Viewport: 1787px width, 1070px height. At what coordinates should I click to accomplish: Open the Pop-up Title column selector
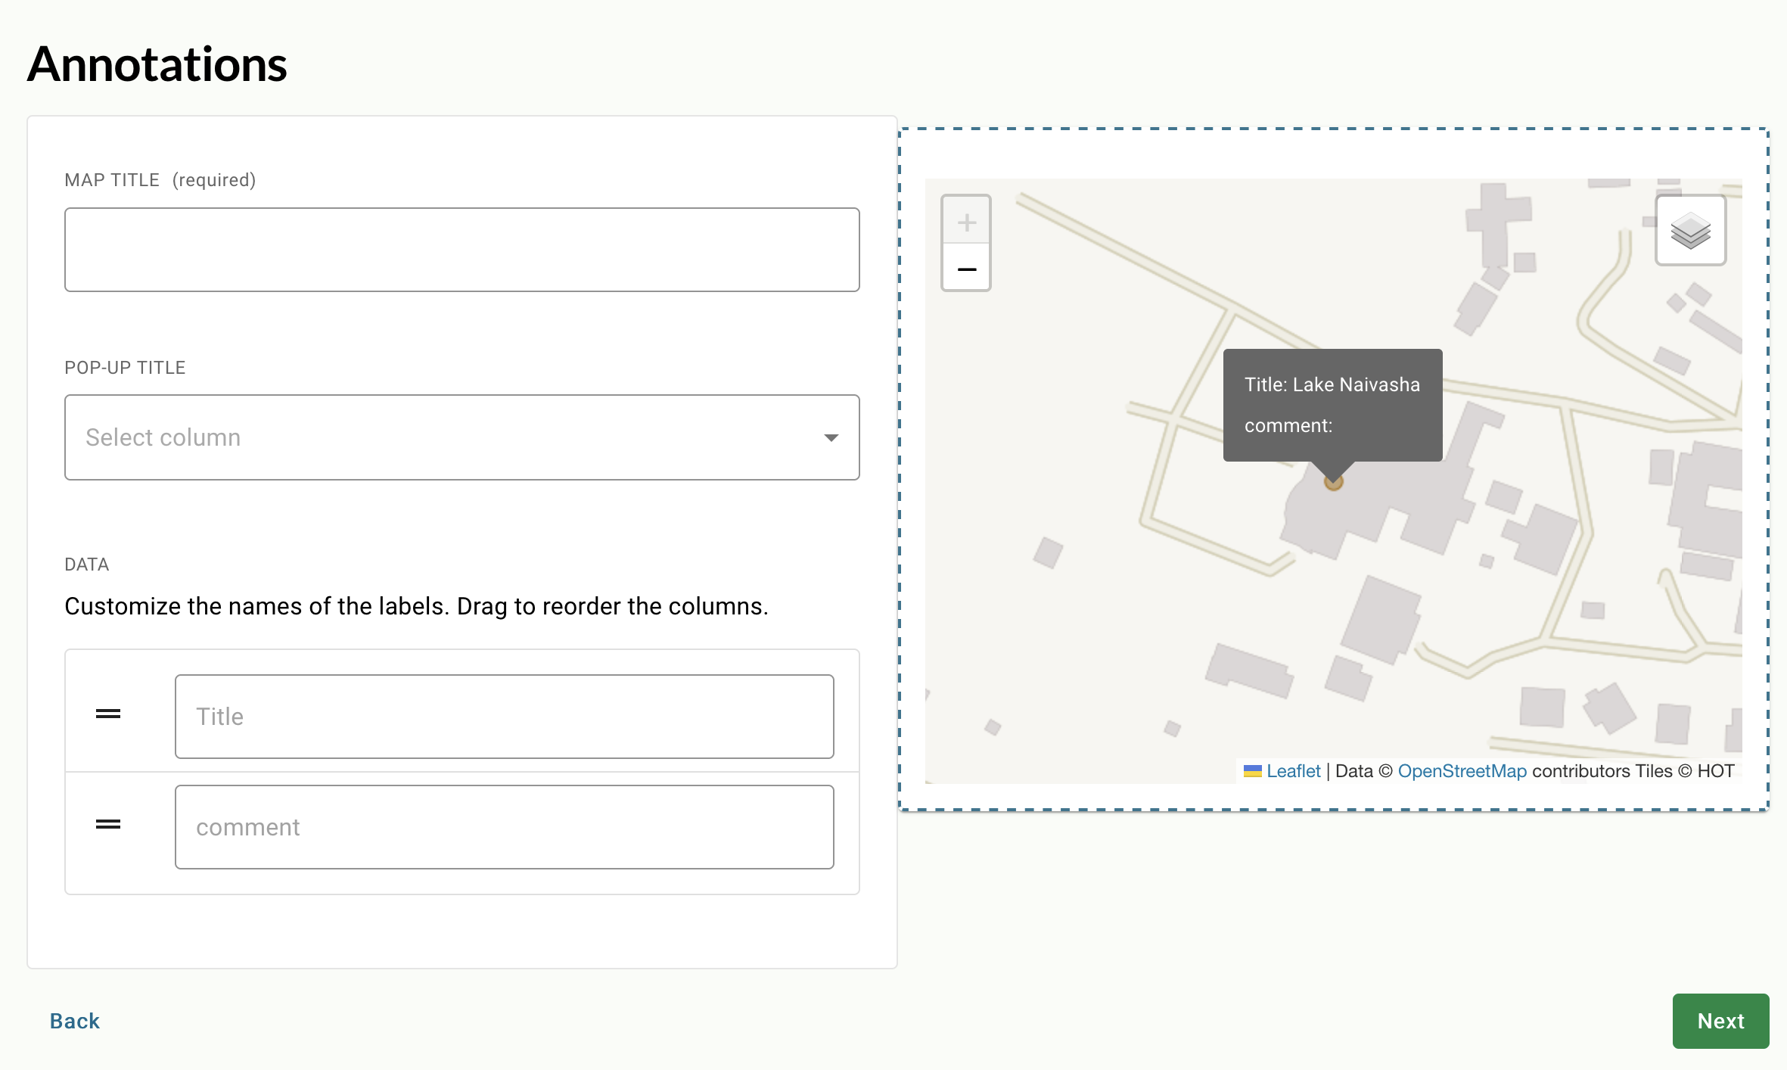pos(462,437)
